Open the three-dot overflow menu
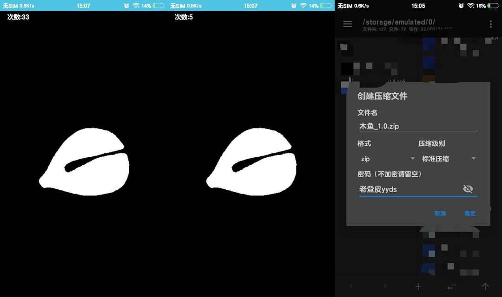Image resolution: width=502 pixels, height=297 pixels. coord(491,24)
